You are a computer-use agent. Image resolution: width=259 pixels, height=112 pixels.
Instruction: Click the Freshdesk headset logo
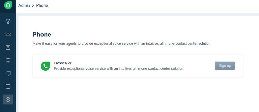(x=8, y=5)
